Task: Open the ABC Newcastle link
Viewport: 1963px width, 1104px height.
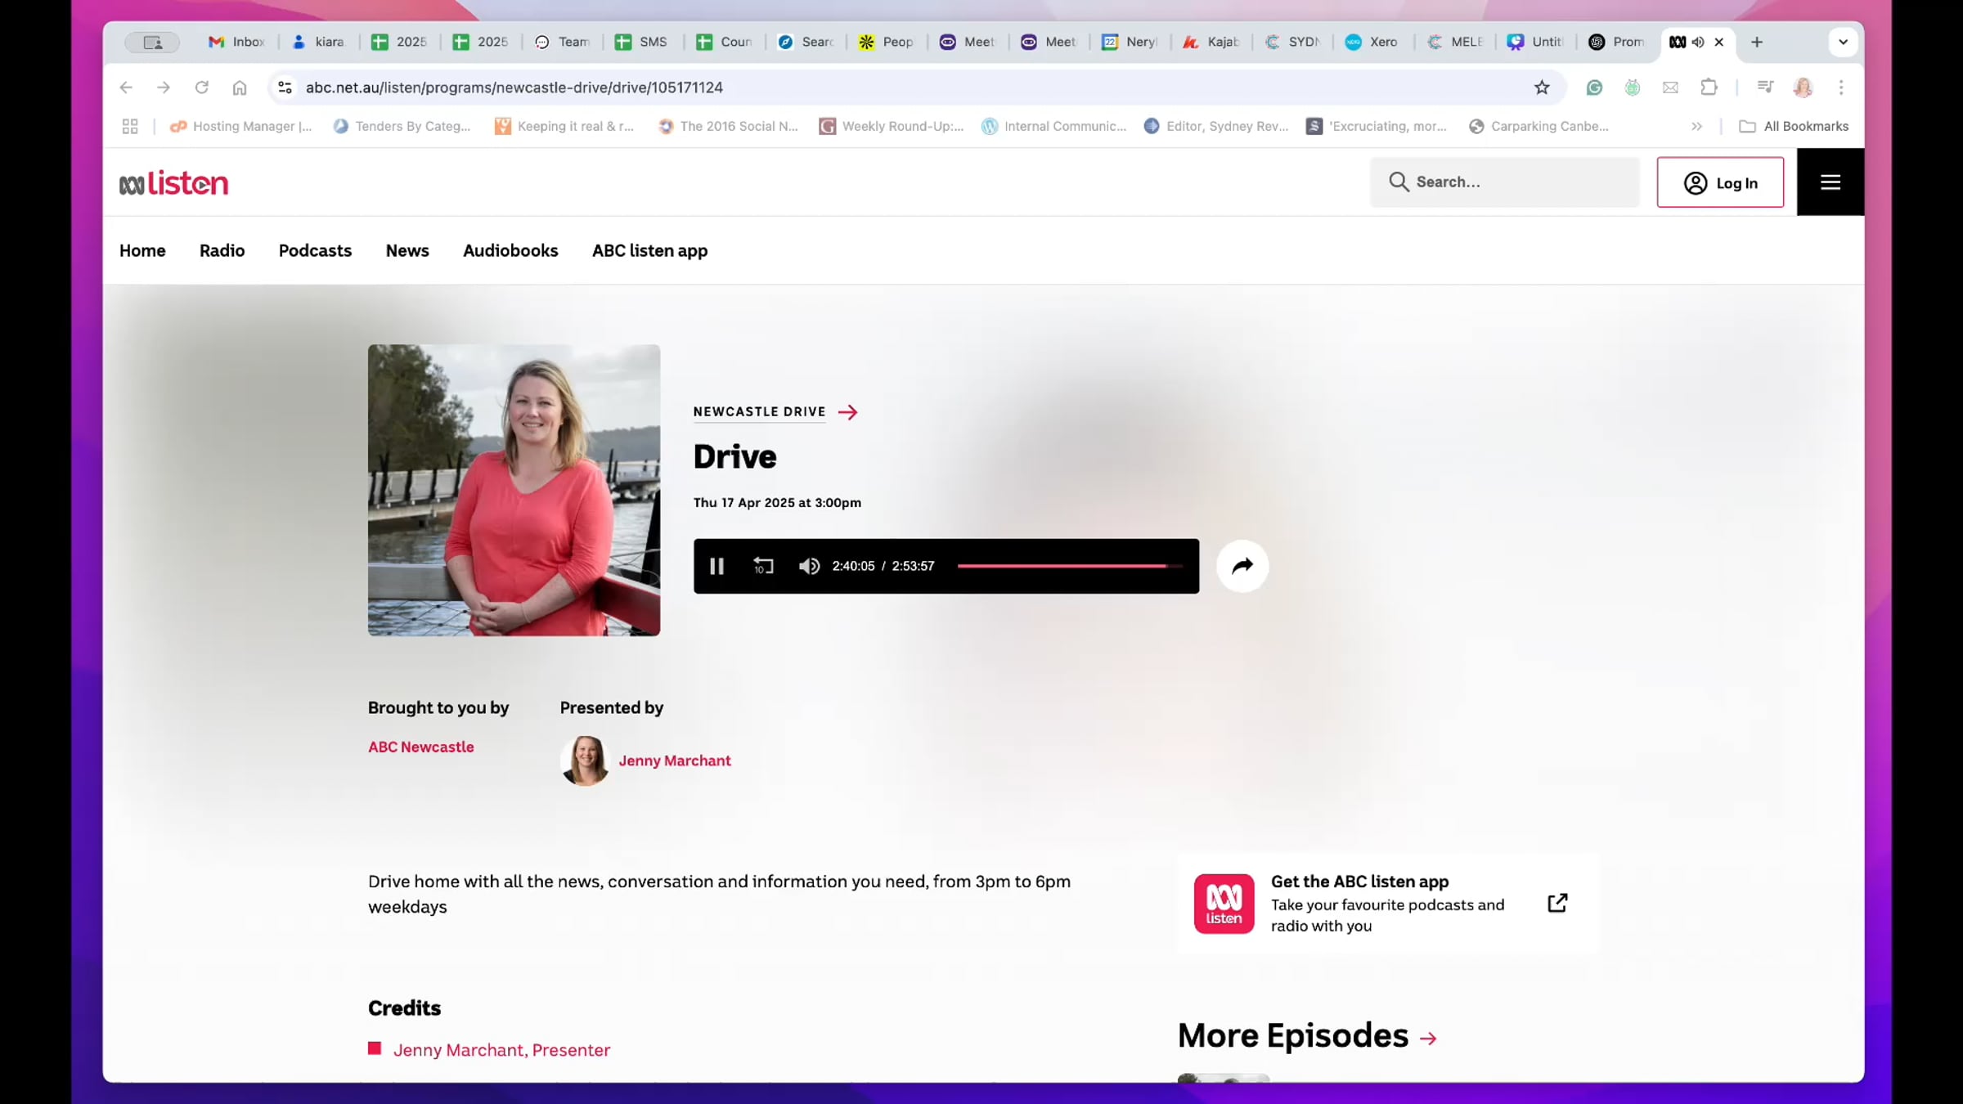Action: point(421,747)
